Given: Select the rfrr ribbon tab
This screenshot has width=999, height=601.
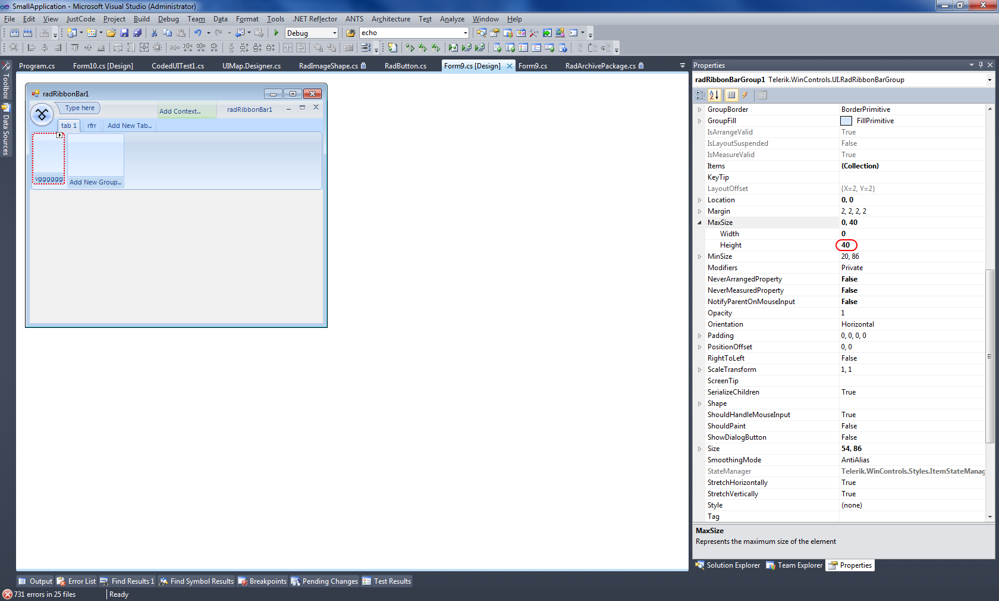Looking at the screenshot, I should [x=92, y=126].
